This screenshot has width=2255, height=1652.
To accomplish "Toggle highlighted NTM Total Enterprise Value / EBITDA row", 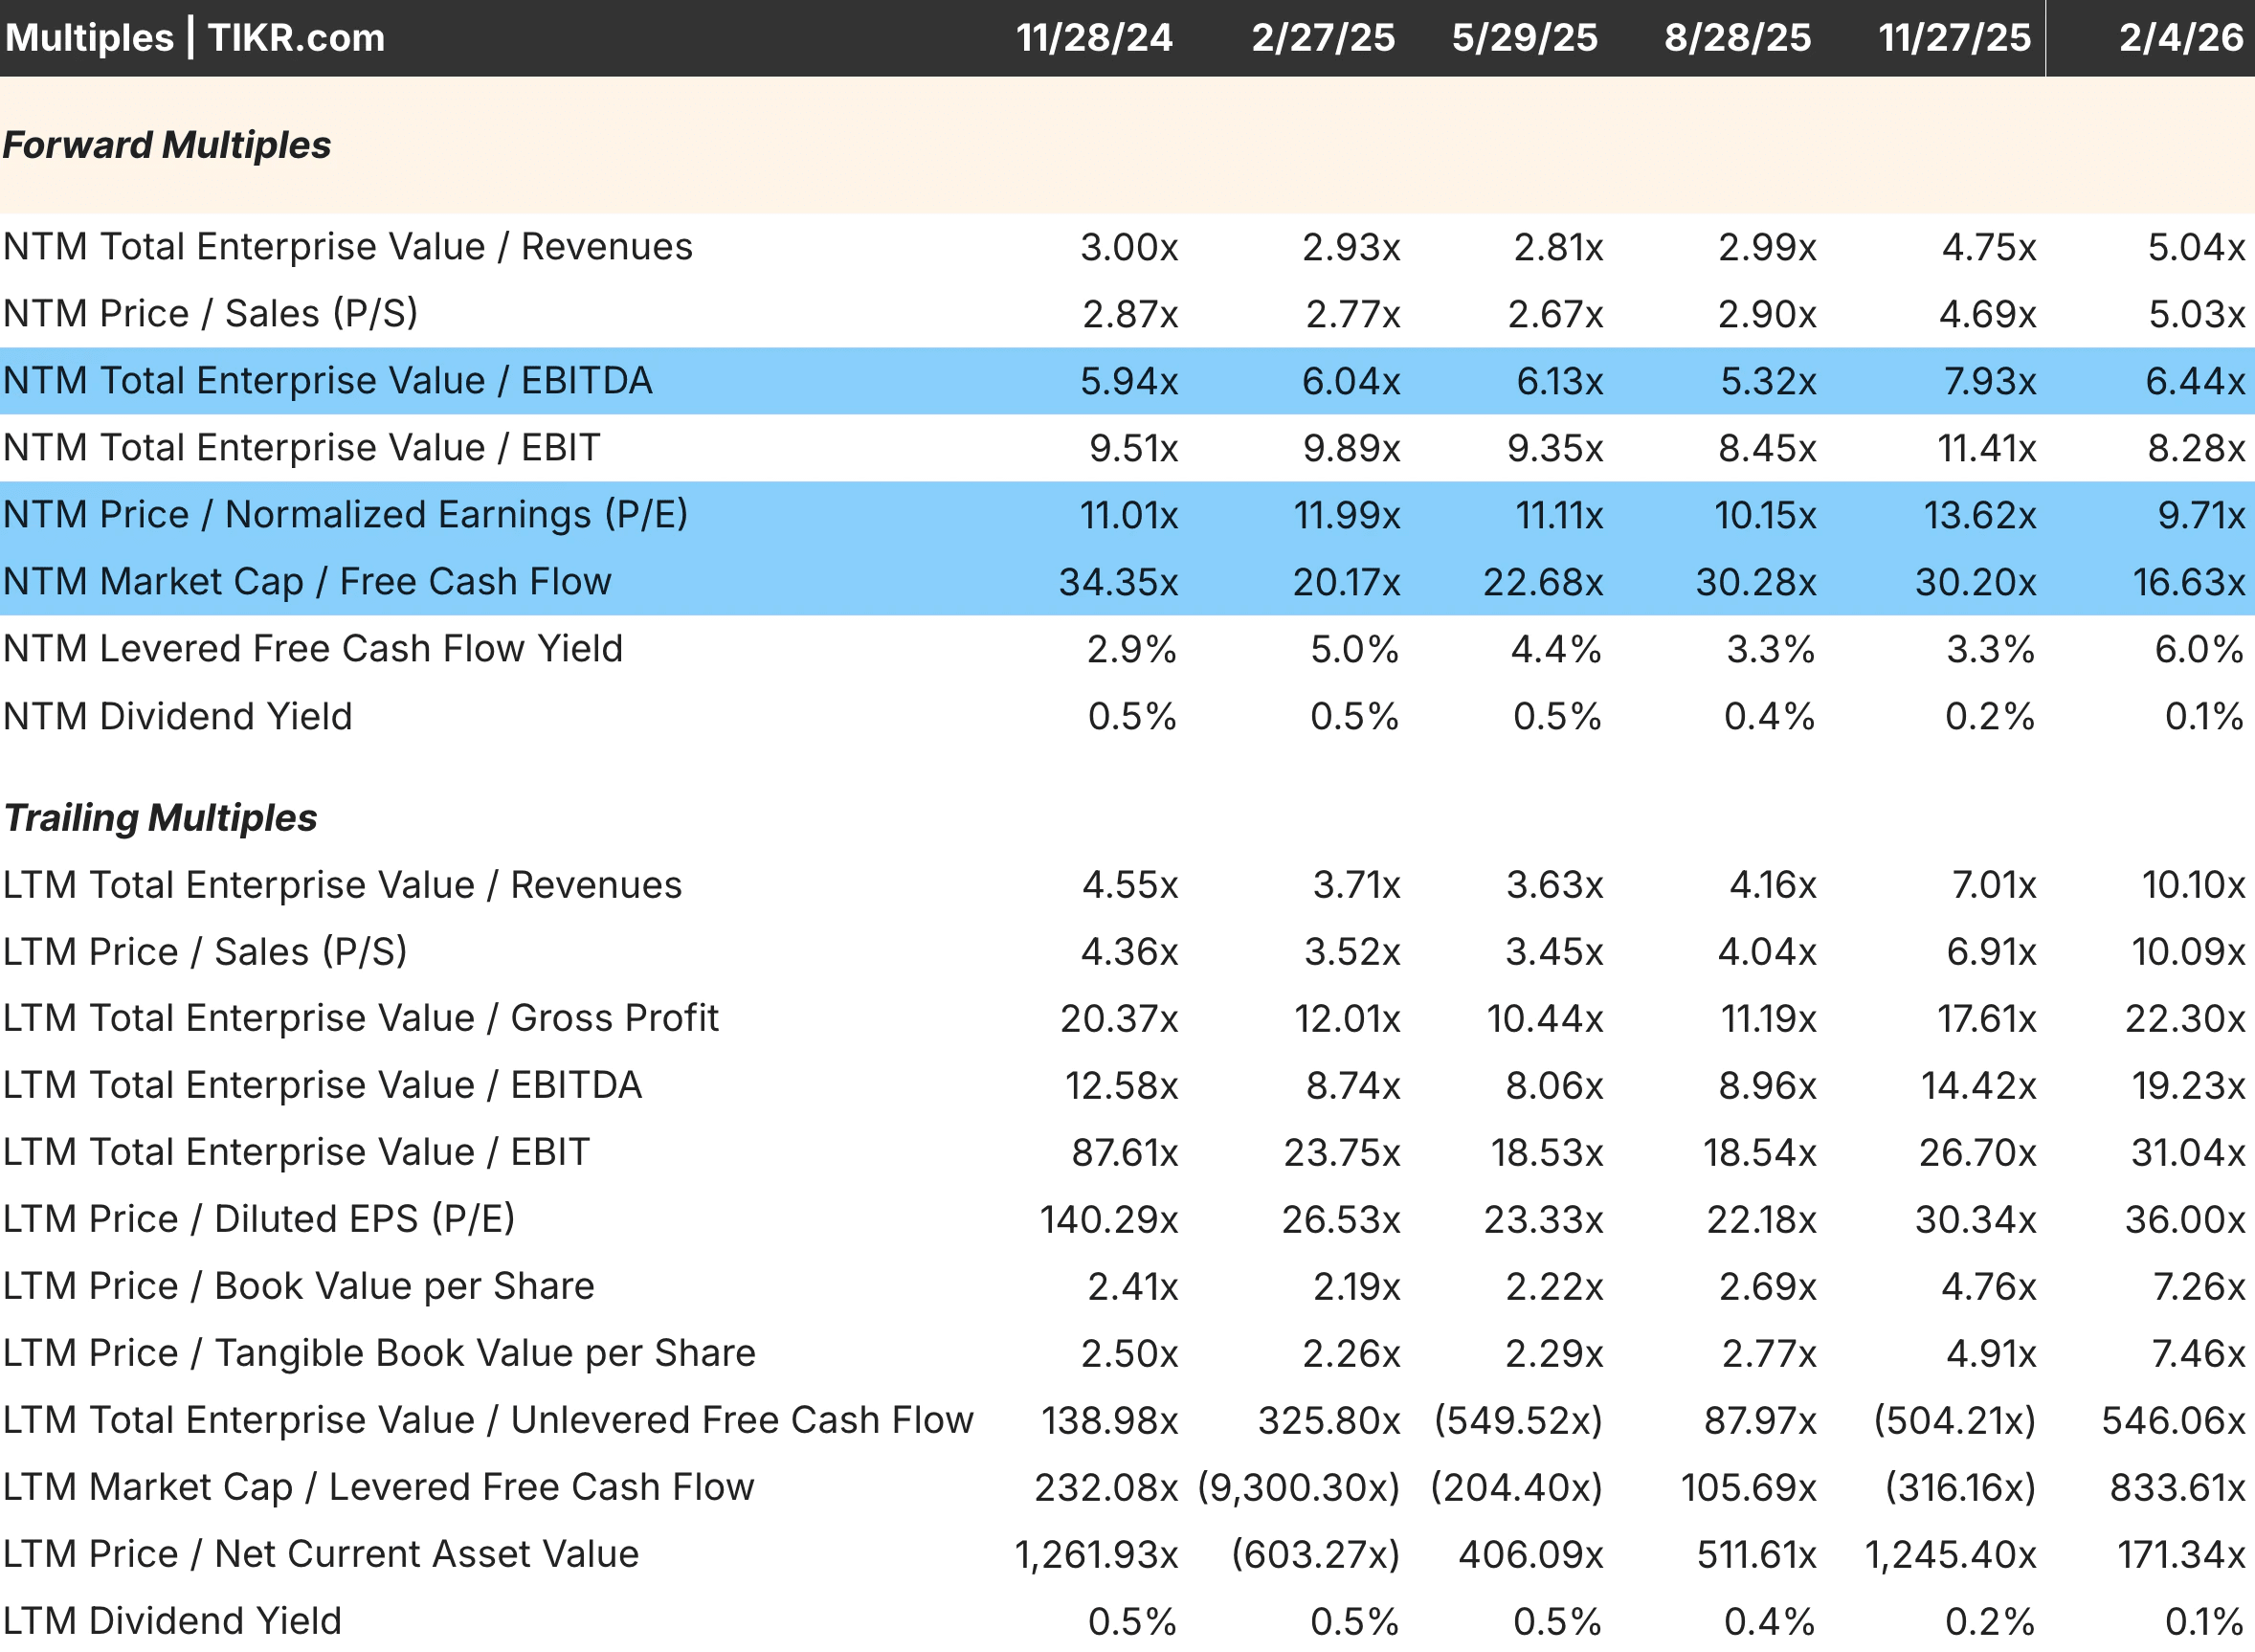I will (x=327, y=381).
